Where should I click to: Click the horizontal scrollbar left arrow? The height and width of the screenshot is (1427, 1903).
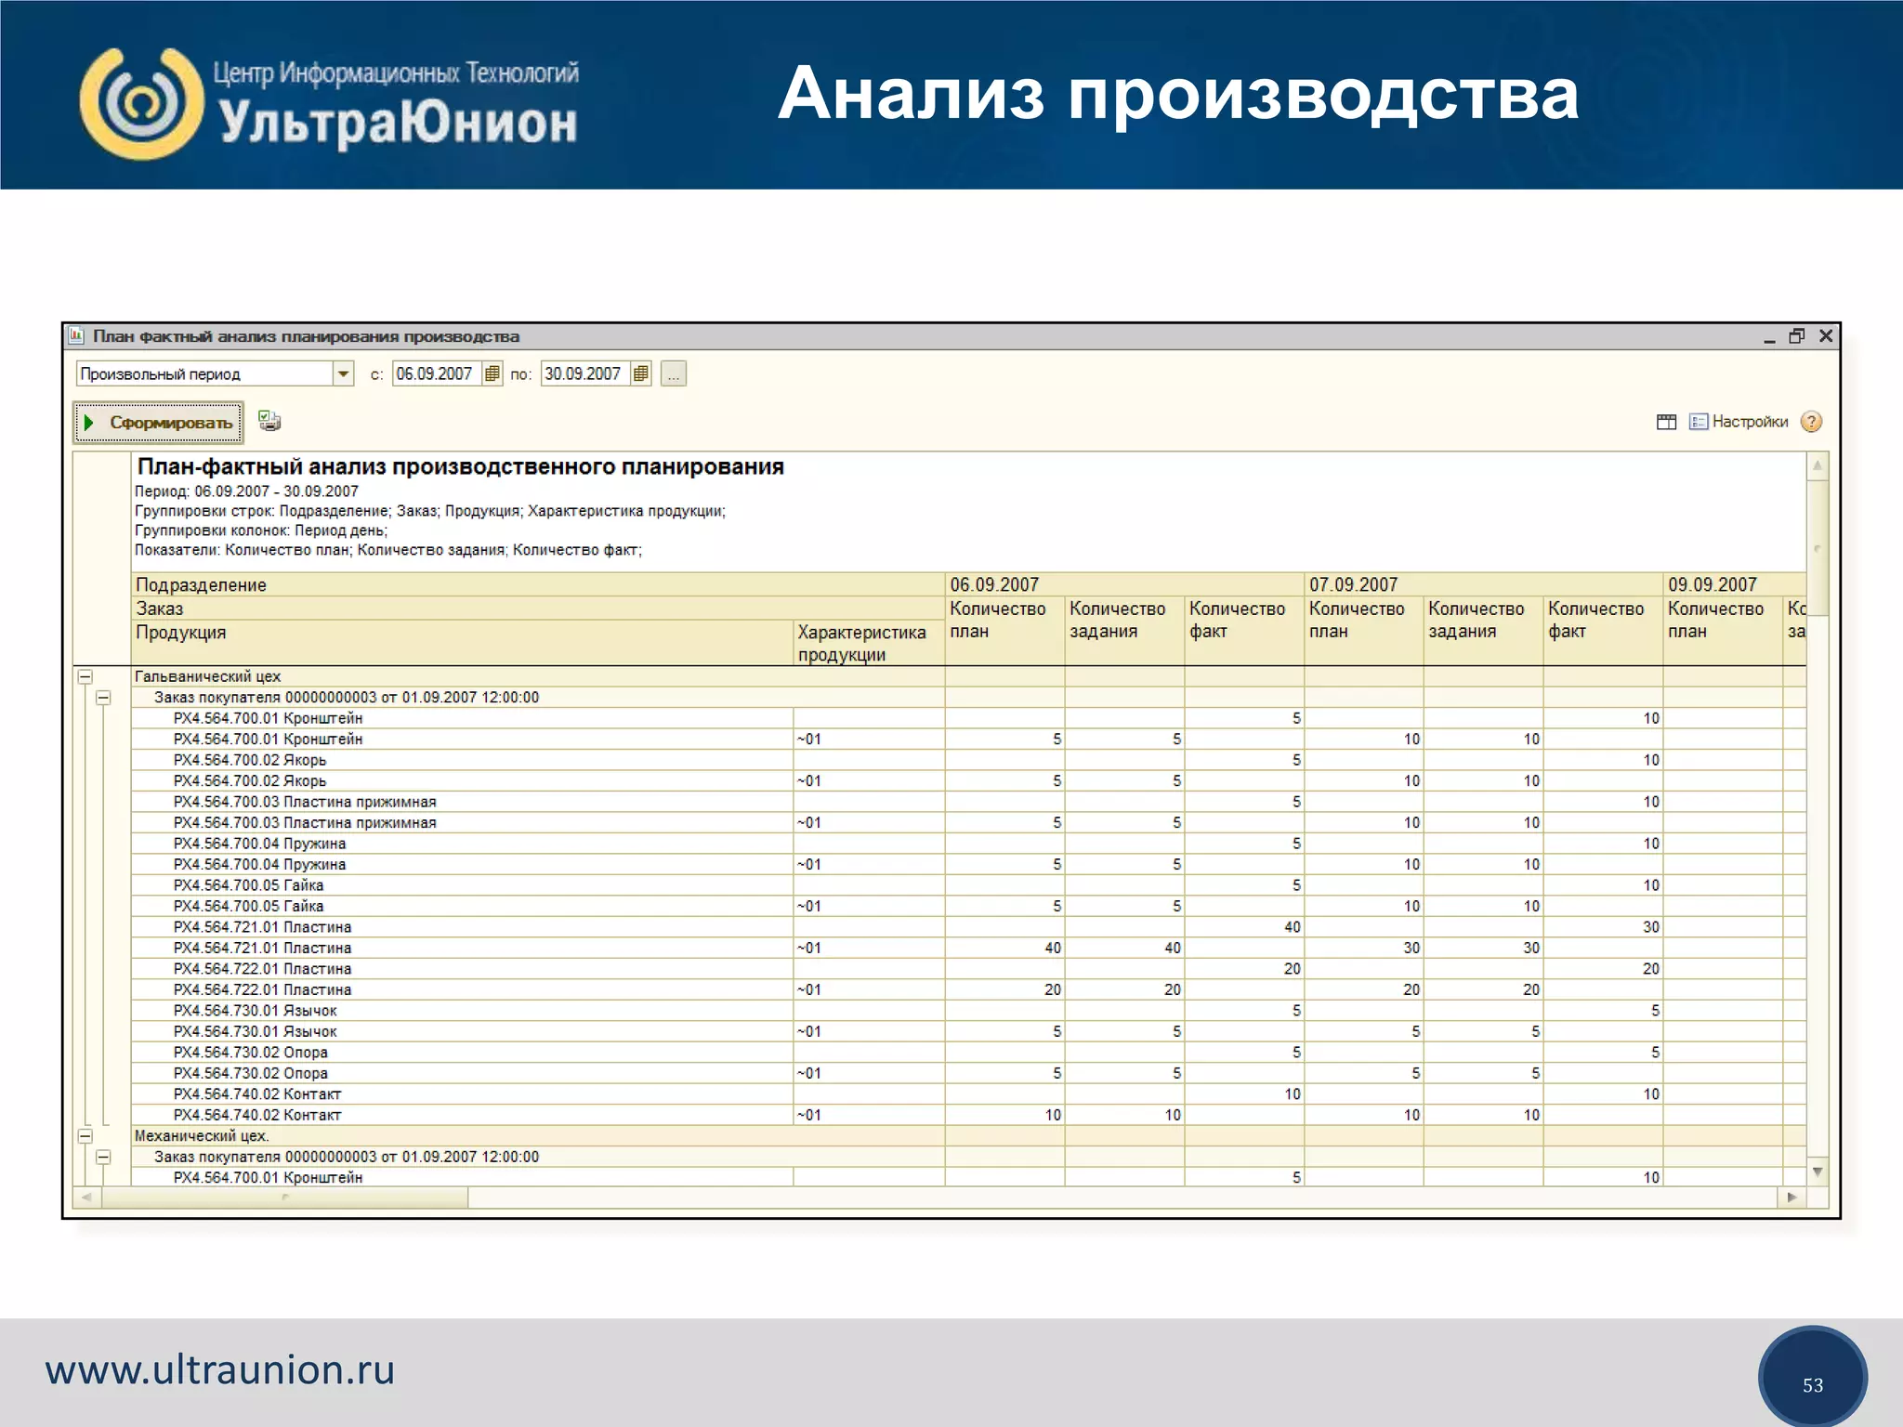87,1198
